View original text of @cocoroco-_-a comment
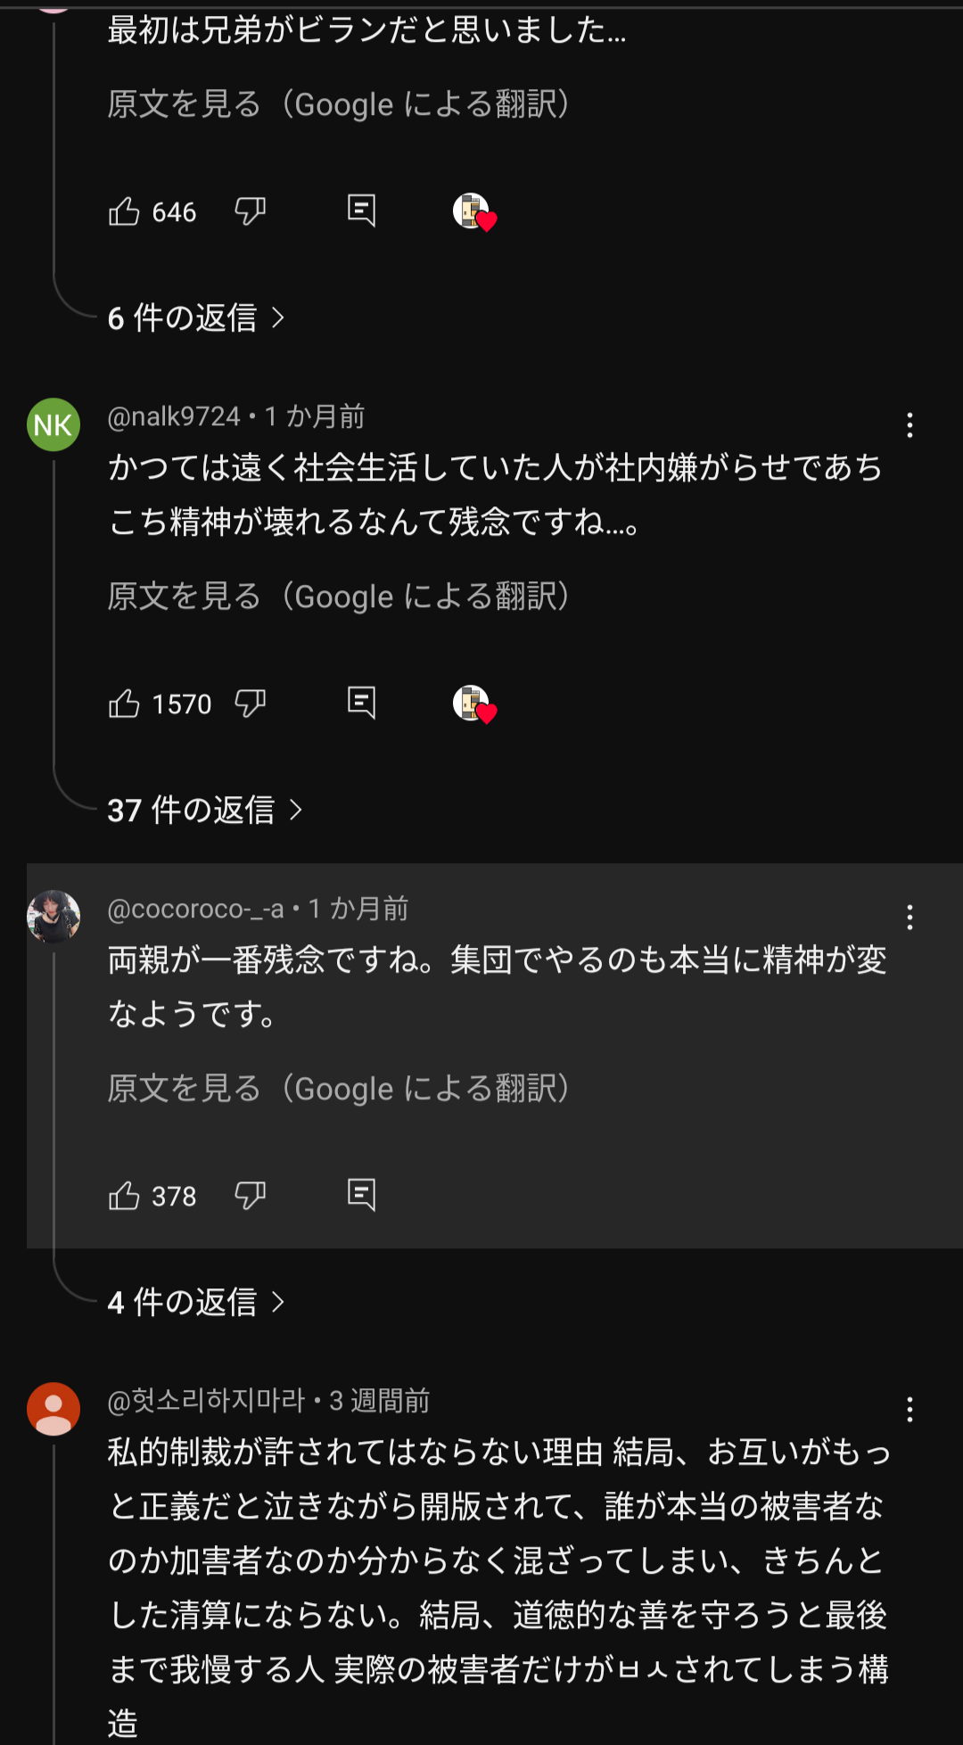963x1745 pixels. click(339, 1089)
